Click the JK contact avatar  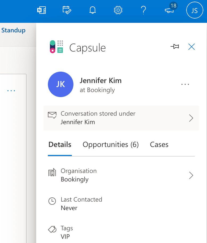pos(61,84)
